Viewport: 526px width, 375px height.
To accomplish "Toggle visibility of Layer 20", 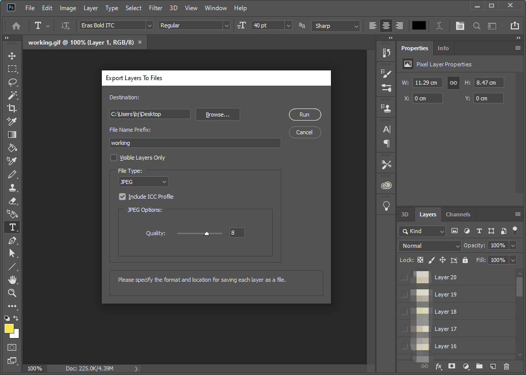I will (404, 277).
